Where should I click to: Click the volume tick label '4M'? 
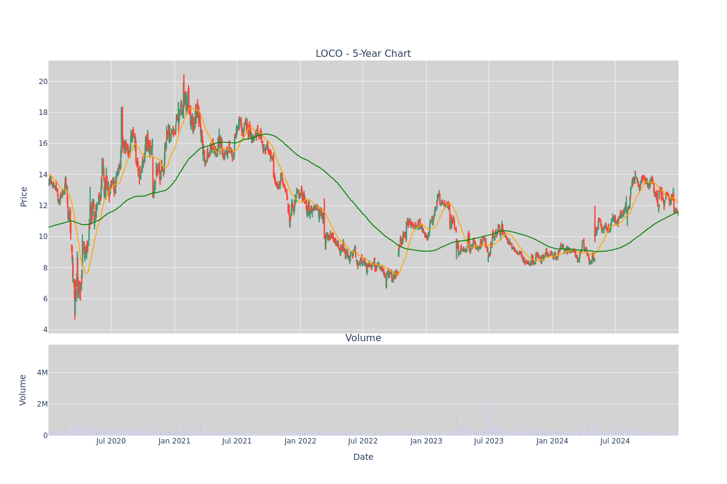point(42,373)
